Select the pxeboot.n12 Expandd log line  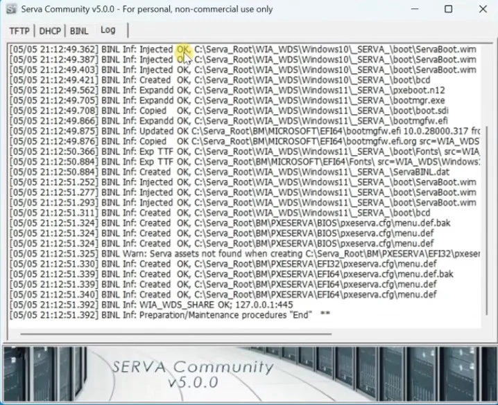coord(227,90)
